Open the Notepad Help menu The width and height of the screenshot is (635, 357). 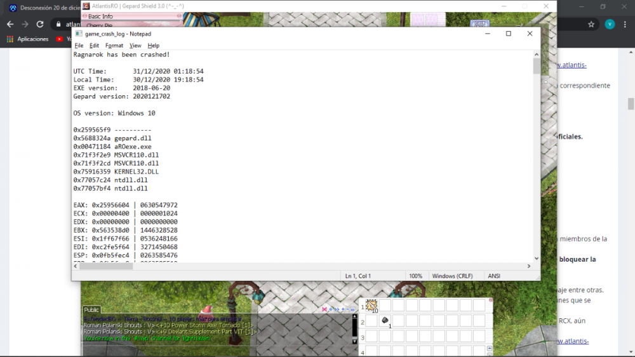point(153,46)
